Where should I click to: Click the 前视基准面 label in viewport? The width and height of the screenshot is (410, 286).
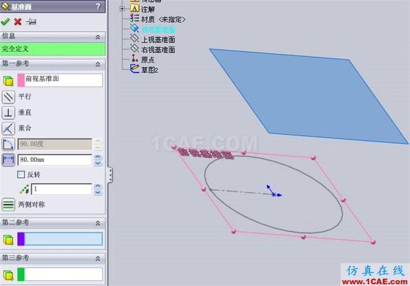[205, 154]
